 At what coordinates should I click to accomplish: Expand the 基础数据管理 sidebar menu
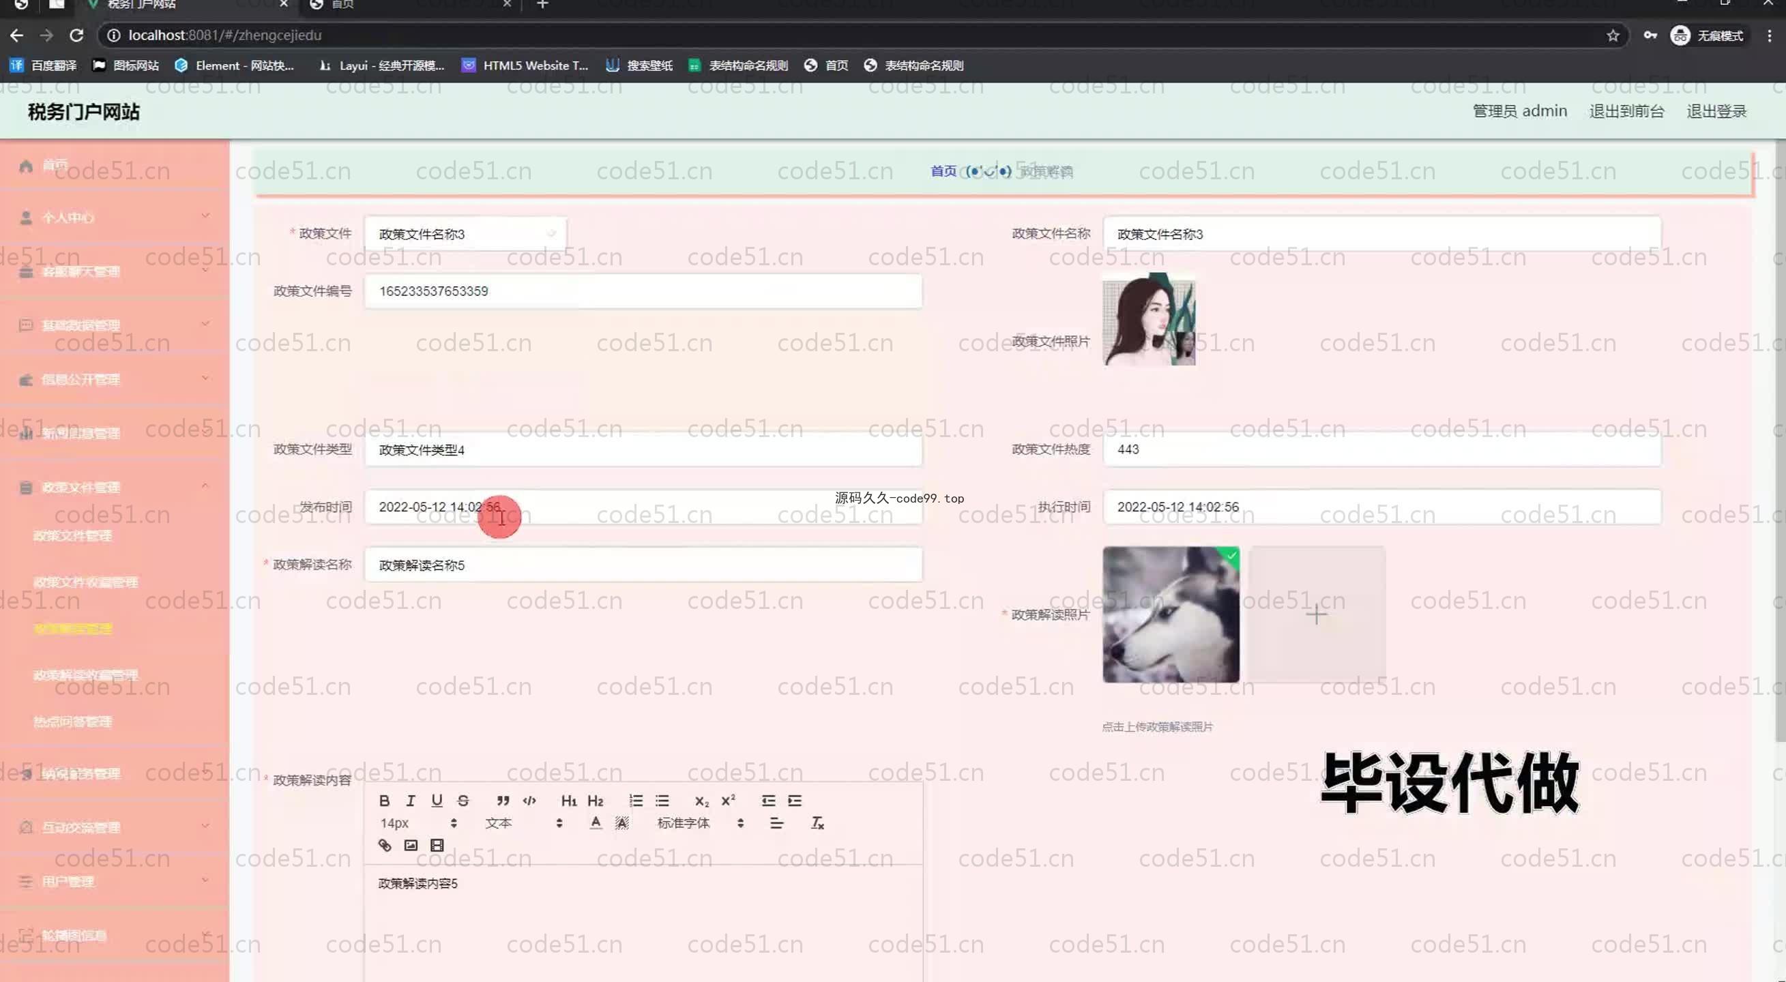coord(115,325)
